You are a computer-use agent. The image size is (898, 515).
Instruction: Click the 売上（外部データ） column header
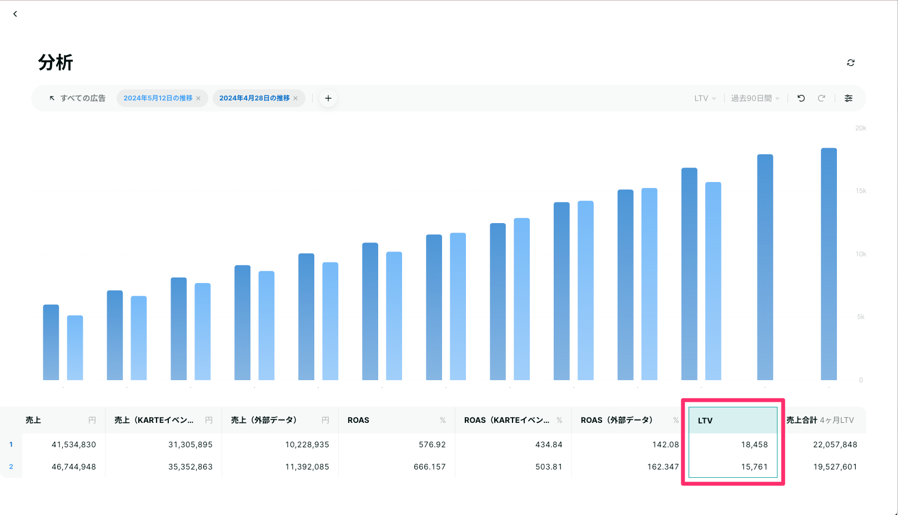tap(280, 420)
